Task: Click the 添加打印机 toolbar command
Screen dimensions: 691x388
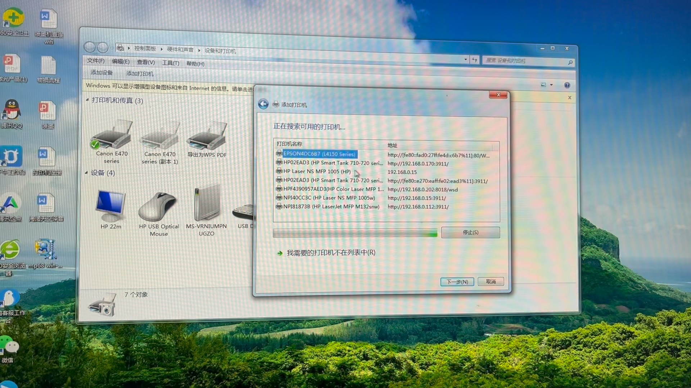Action: (140, 74)
